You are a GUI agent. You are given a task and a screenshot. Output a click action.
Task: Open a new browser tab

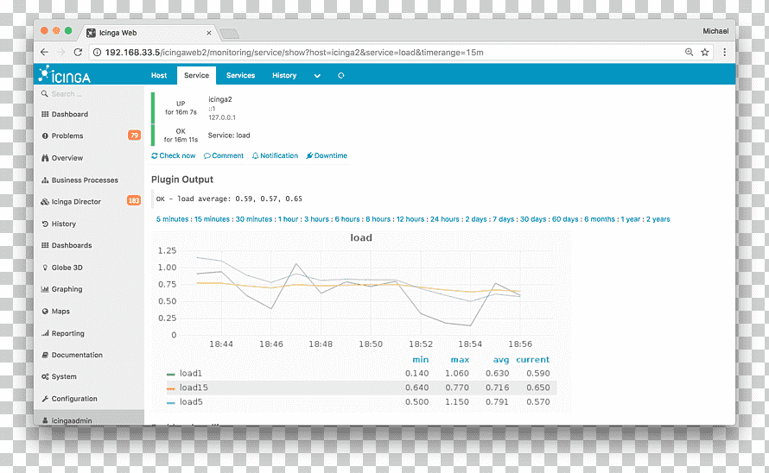tap(229, 34)
